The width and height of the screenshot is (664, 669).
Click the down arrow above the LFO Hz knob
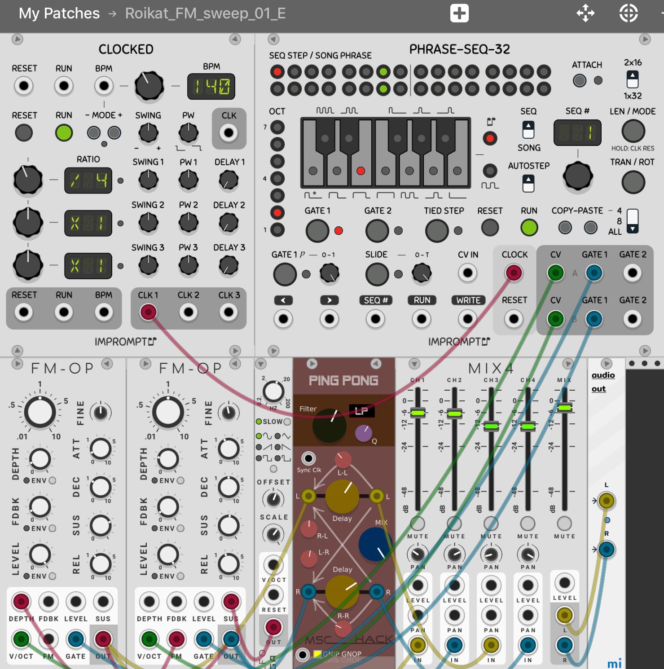(261, 364)
